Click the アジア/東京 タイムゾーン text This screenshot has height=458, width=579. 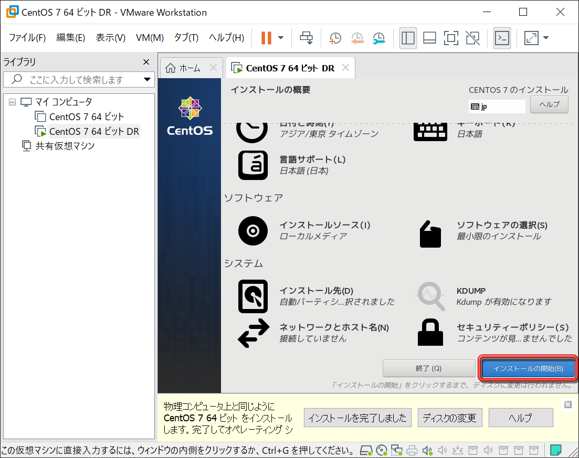(329, 134)
